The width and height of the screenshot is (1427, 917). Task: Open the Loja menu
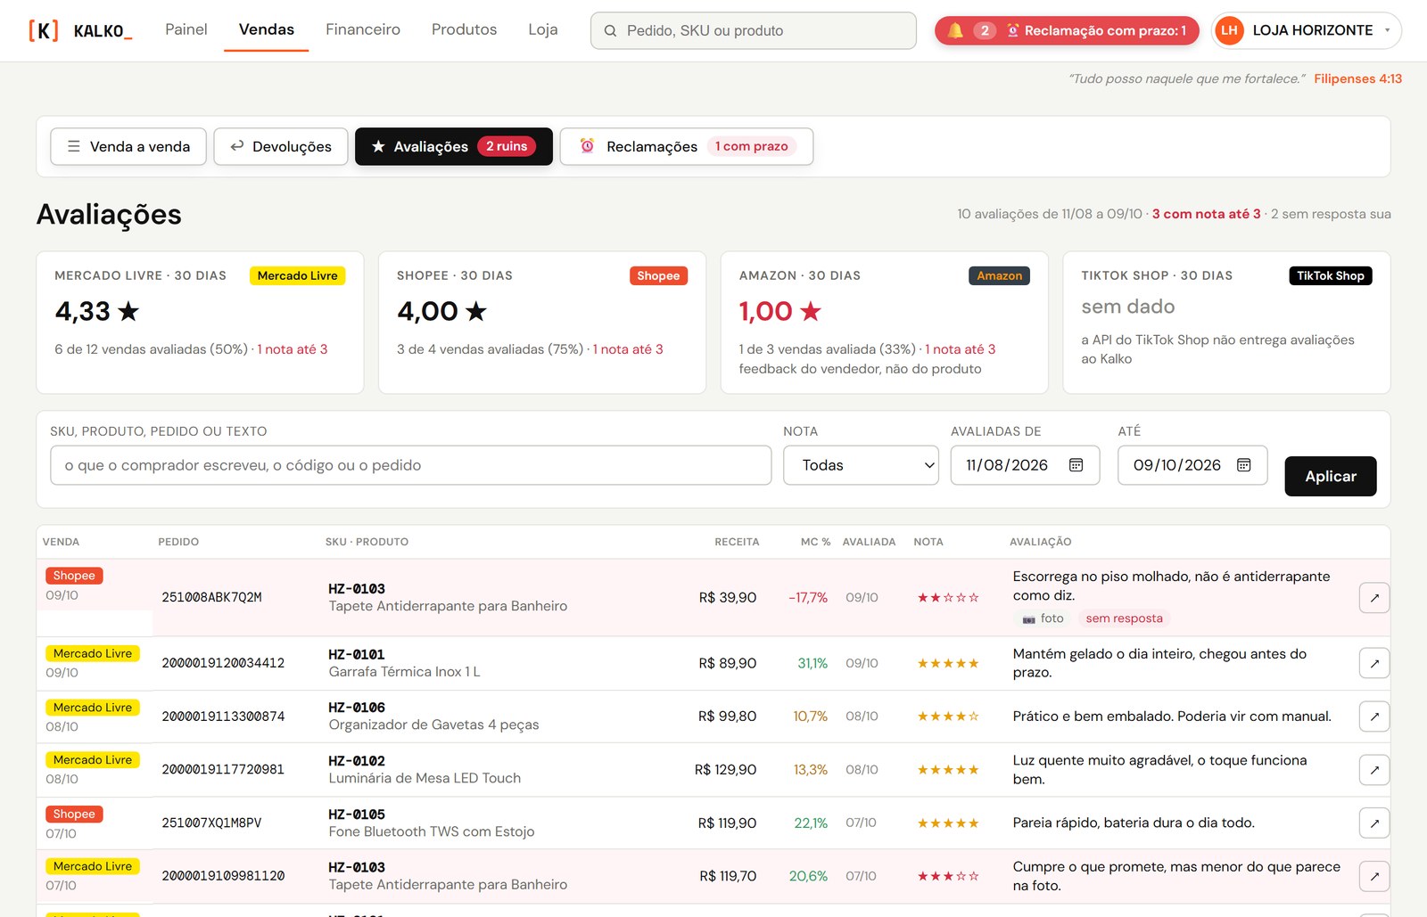click(543, 29)
